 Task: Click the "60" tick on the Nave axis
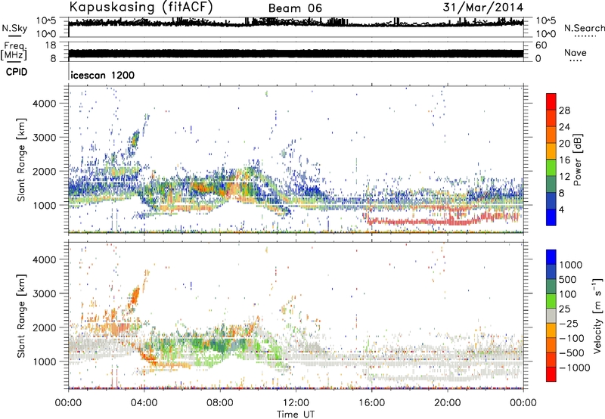[x=541, y=45]
